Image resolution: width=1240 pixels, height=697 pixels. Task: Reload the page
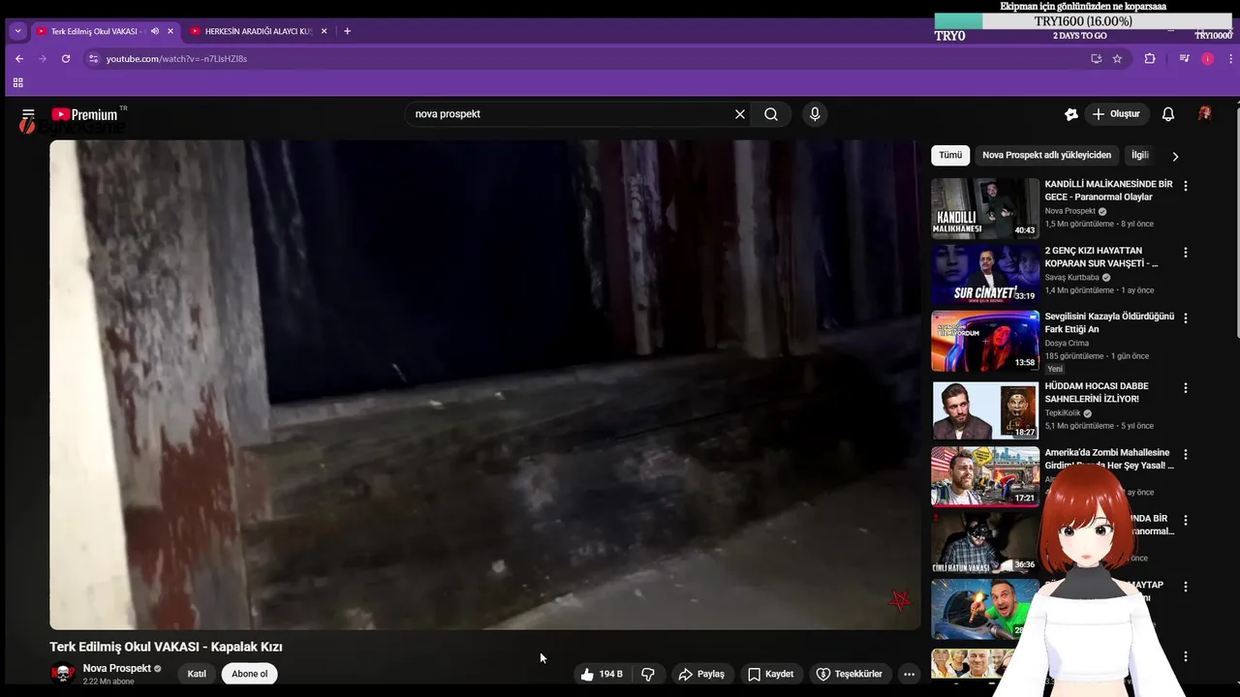(x=66, y=58)
